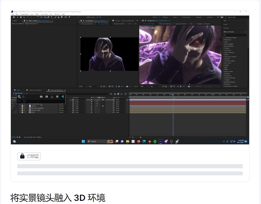Select the Hand tool
Screen dimensions: 261x204
pos(21,17)
